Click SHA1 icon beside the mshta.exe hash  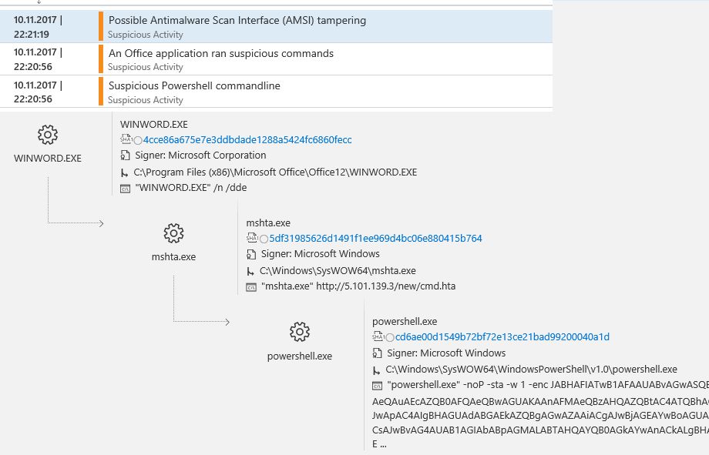[x=251, y=238]
